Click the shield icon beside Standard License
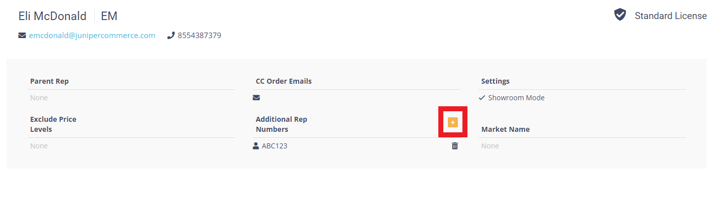Screen dimensions: 722x197 620,15
